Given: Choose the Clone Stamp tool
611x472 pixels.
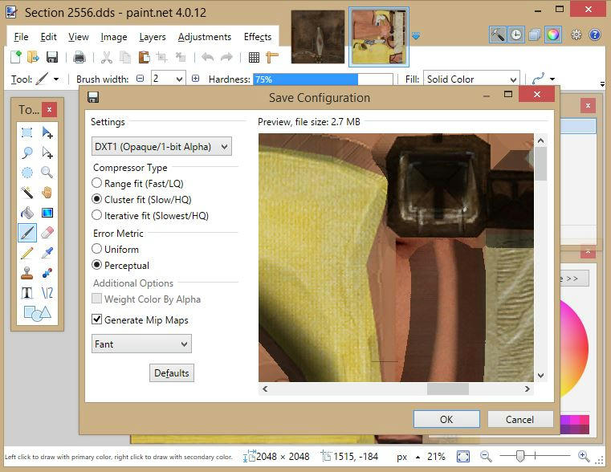Looking at the screenshot, I should click(26, 273).
